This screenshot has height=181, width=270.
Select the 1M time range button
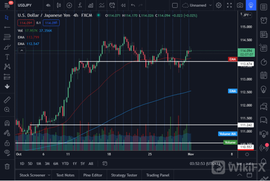tap(39, 164)
